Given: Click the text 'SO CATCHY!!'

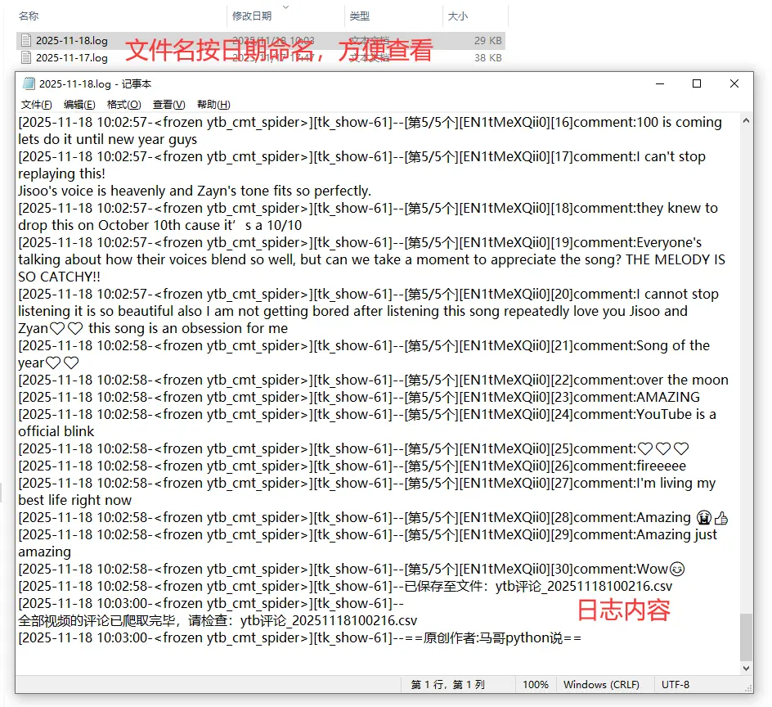Looking at the screenshot, I should point(59,277).
